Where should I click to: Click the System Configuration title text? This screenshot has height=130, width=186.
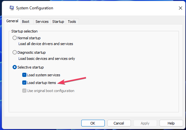[34, 8]
